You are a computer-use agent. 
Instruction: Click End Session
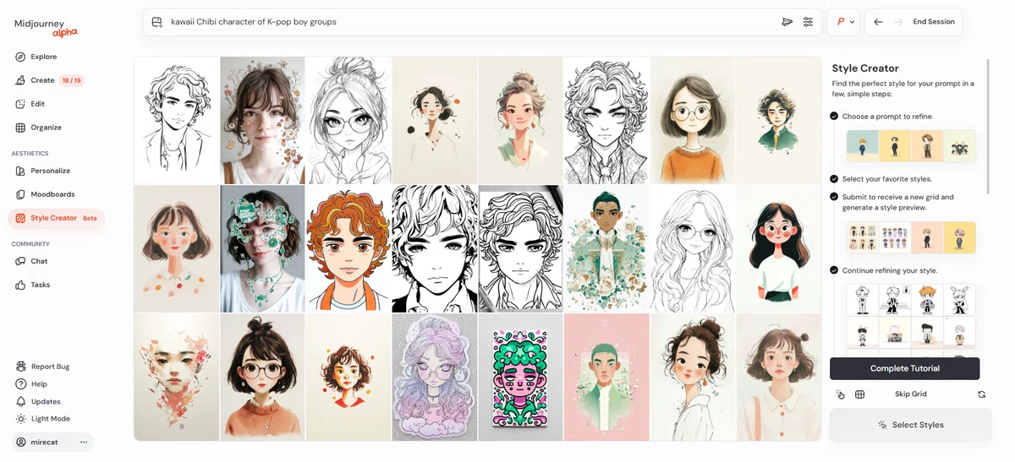pos(934,22)
